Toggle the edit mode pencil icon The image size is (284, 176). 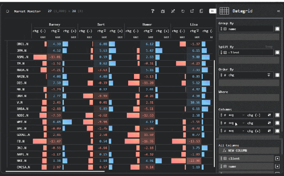173,11
